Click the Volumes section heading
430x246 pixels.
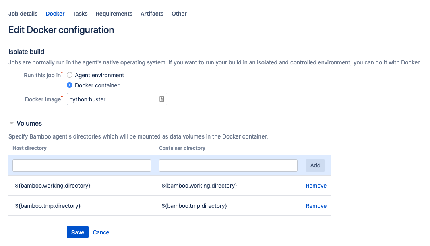[29, 124]
